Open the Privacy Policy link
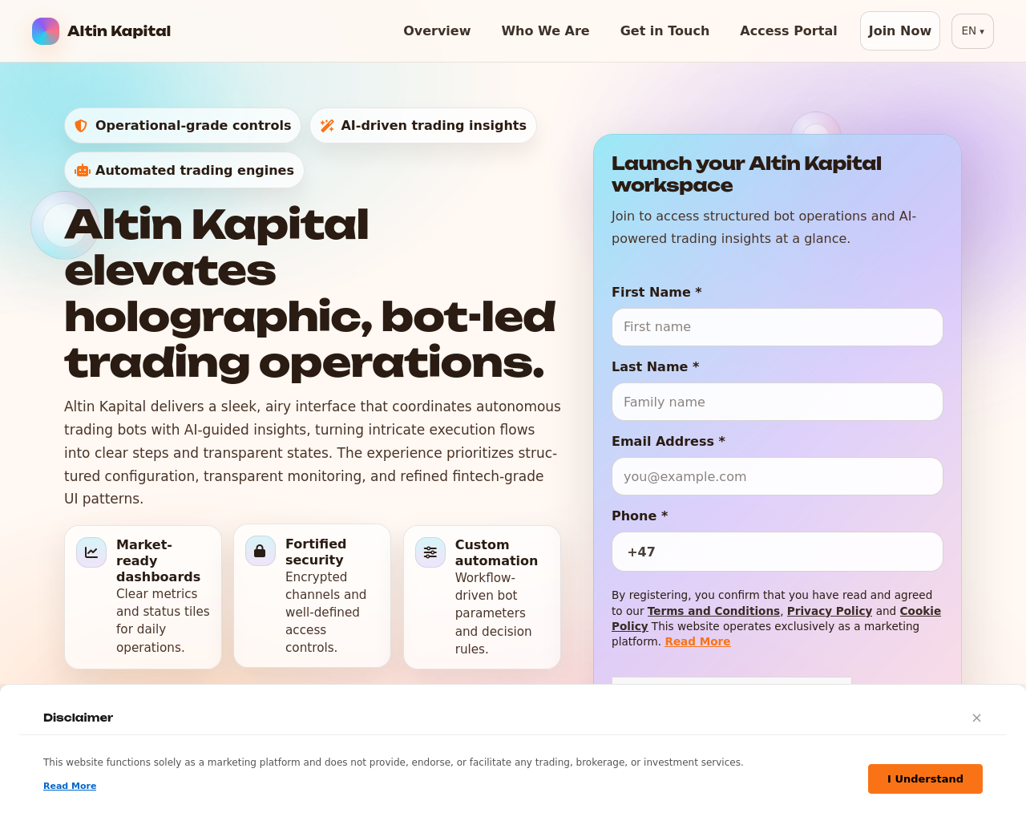The image size is (1026, 821). 830,611
